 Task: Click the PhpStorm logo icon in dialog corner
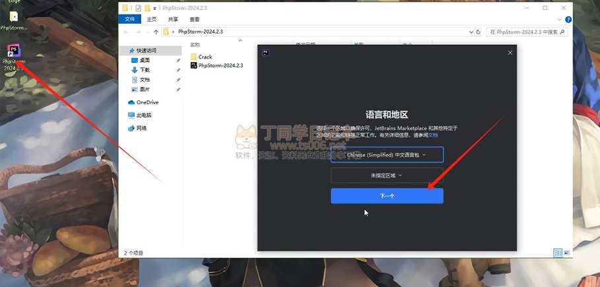pos(265,53)
